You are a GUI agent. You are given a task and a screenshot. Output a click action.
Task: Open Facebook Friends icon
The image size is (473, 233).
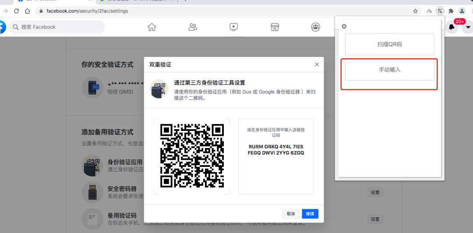(192, 27)
